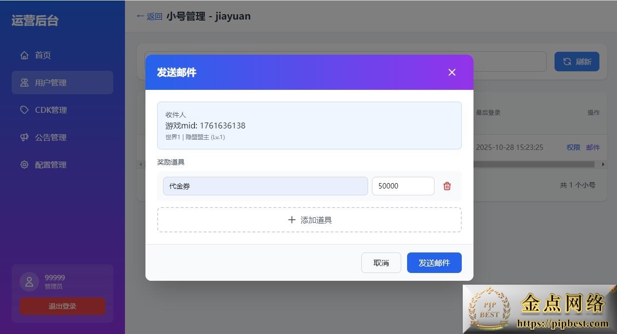Screen dimensions: 617x334
Task: Click the blue 发送邮件 send button
Action: coord(434,263)
